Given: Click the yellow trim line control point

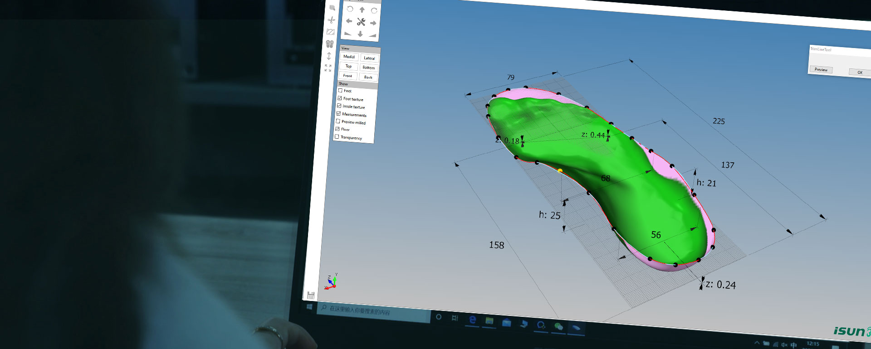Looking at the screenshot, I should coord(560,171).
